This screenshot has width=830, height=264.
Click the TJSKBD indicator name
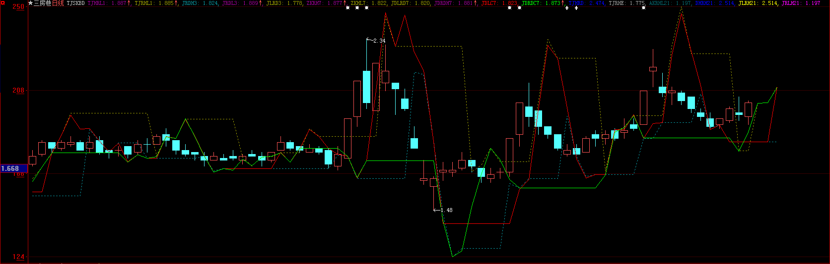click(x=75, y=3)
